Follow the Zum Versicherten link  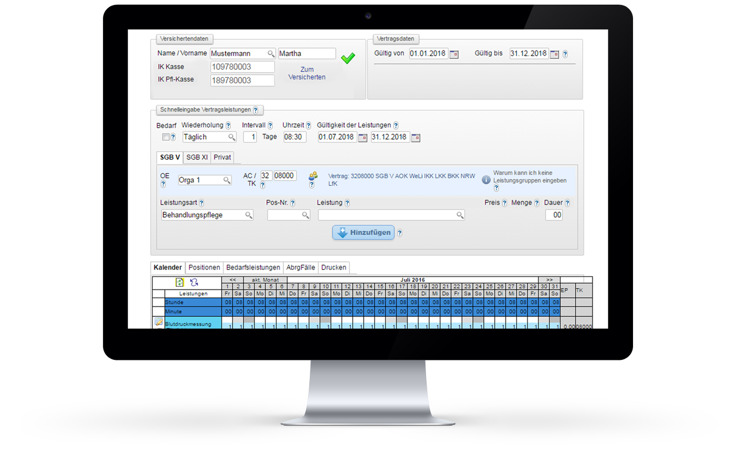306,73
